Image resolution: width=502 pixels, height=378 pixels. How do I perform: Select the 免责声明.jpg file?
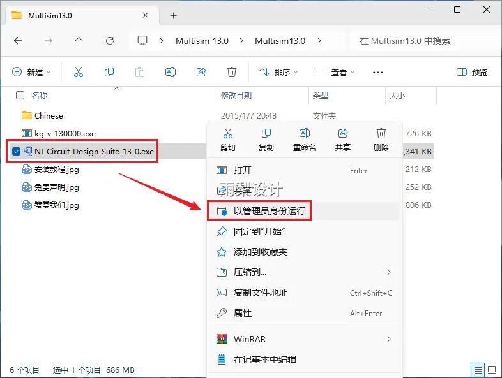click(x=57, y=187)
